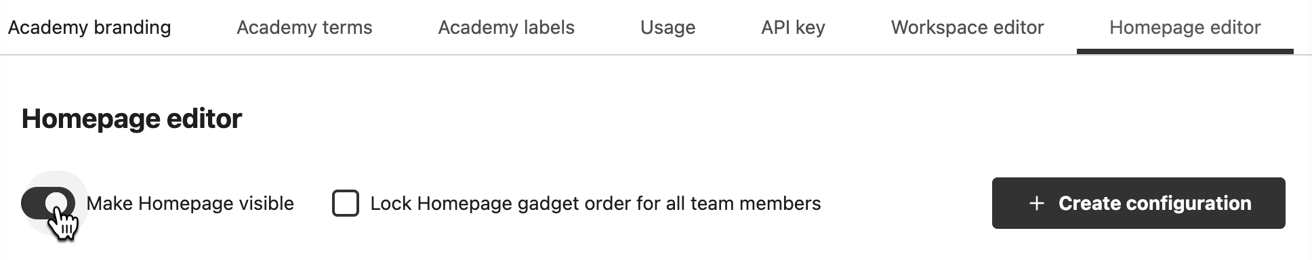Click the Create configuration button
This screenshot has height=260, width=1312.
pyautogui.click(x=1139, y=203)
